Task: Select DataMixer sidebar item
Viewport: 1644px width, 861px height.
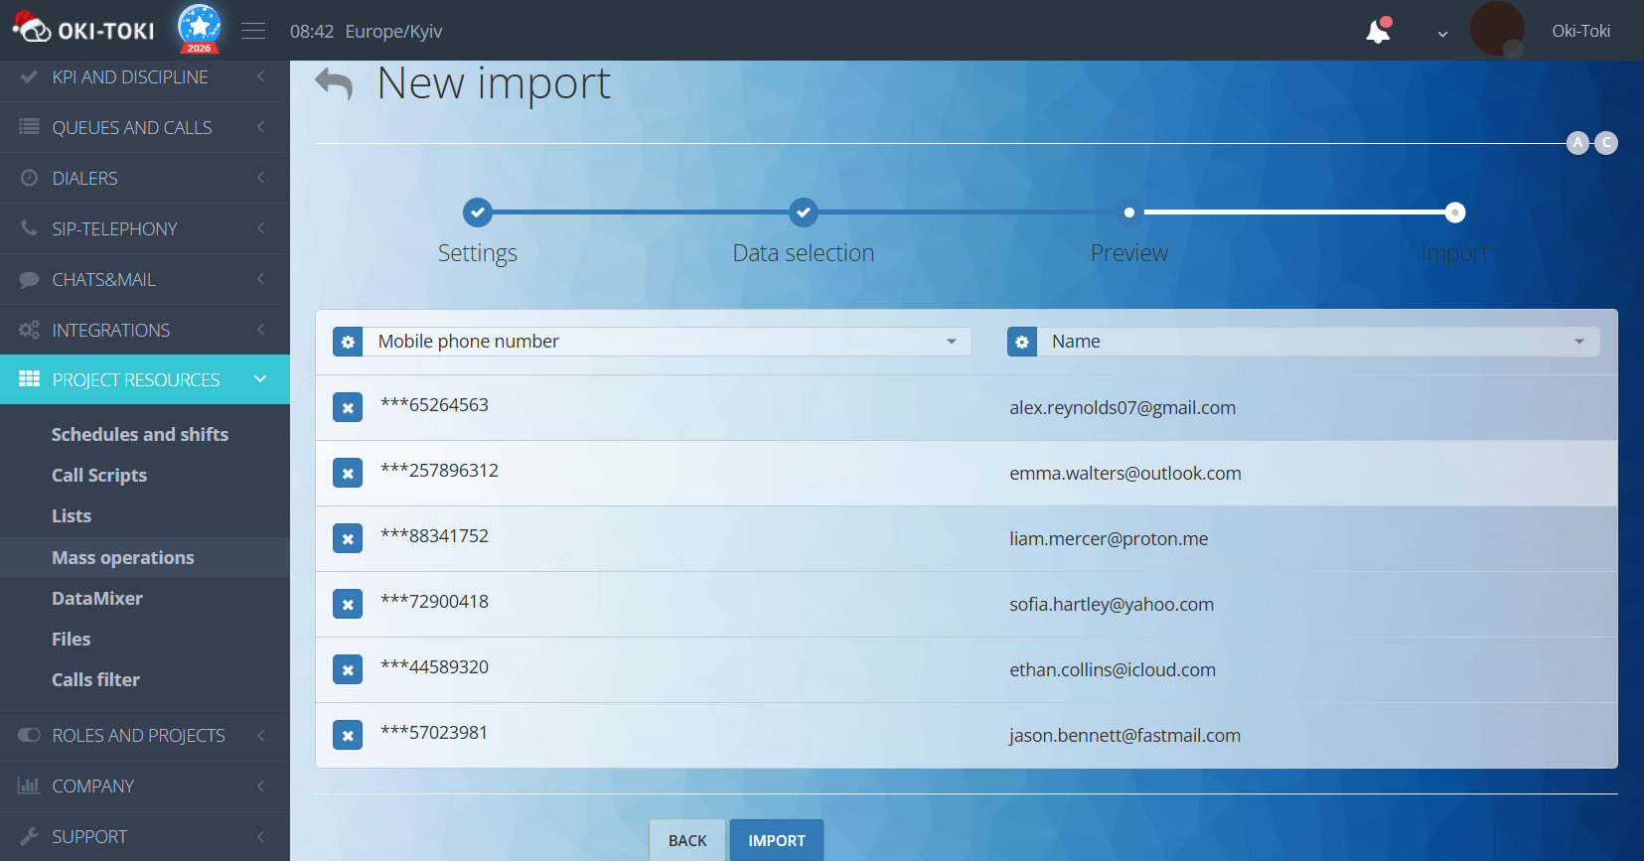Action: (97, 598)
